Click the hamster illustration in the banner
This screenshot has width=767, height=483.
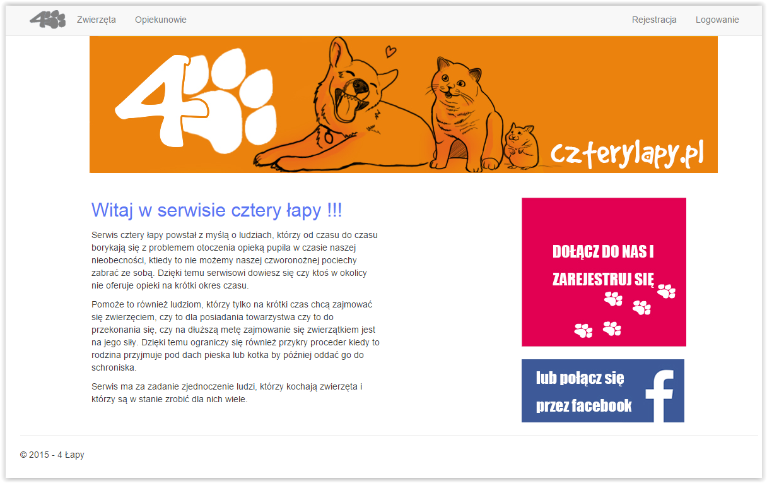click(x=521, y=146)
